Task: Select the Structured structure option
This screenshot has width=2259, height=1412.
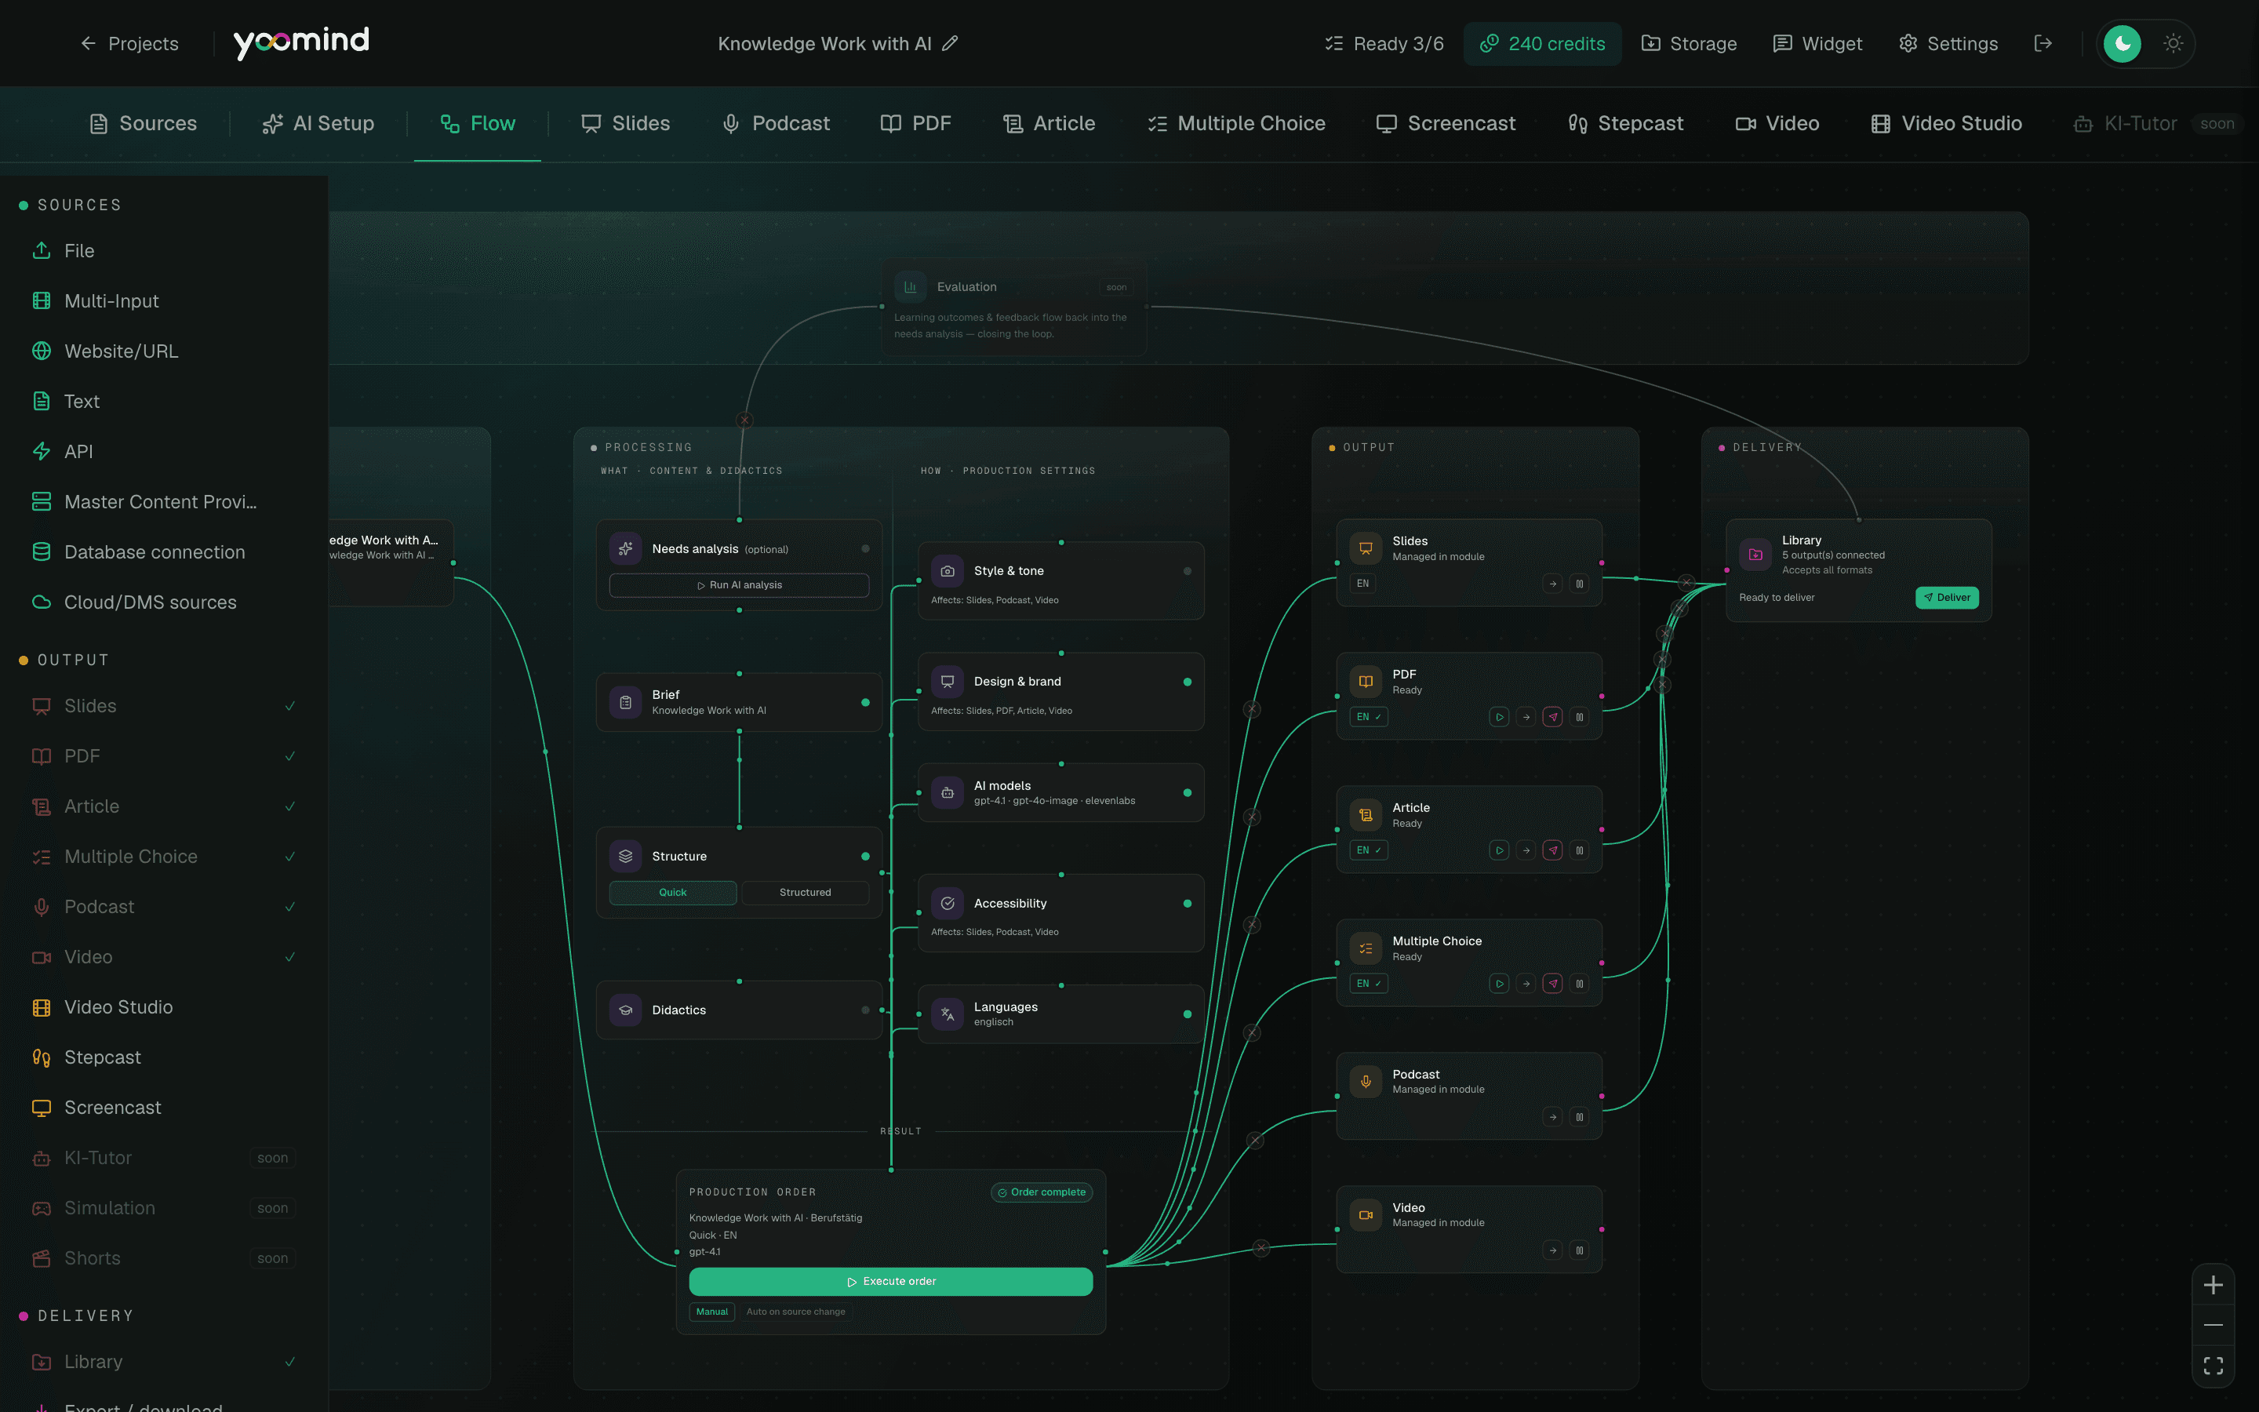Action: click(x=805, y=893)
